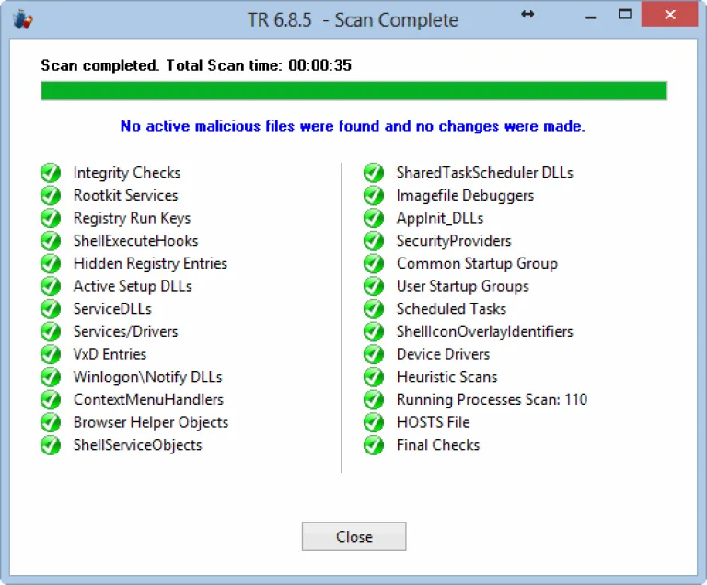
Task: Click the checkmark next to Hidden Registry Entries
Action: click(51, 263)
